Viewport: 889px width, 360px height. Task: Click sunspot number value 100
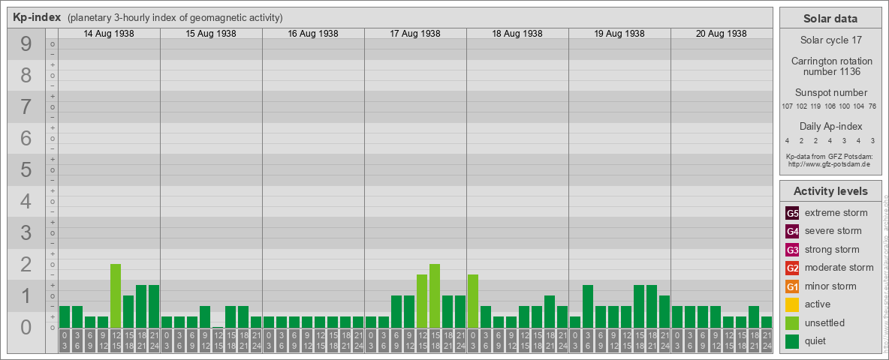click(845, 106)
